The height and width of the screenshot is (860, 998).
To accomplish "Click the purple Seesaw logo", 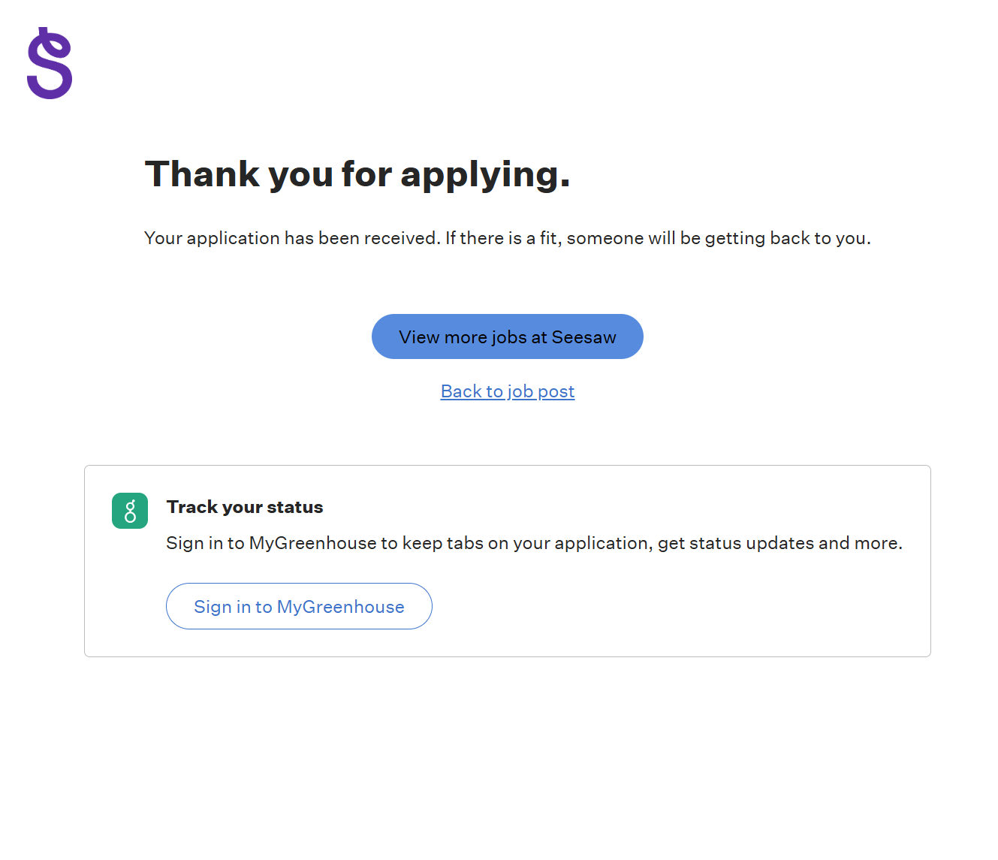I will [x=50, y=64].
